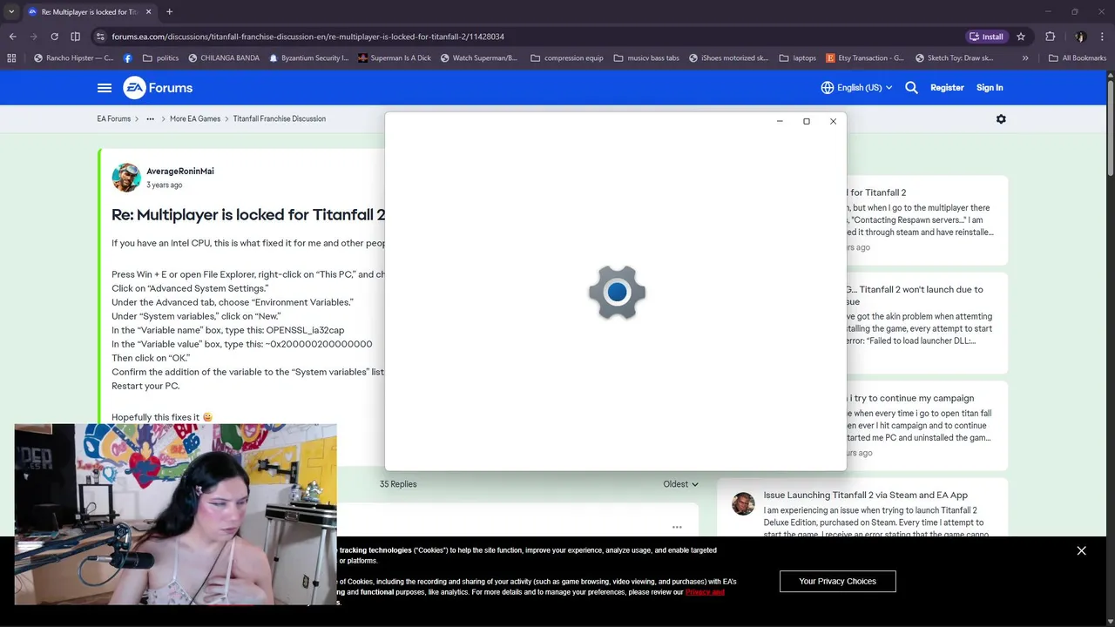Screen dimensions: 1115x627
Task: Open the CHILANGA BANDA bookmark
Action: (223, 58)
